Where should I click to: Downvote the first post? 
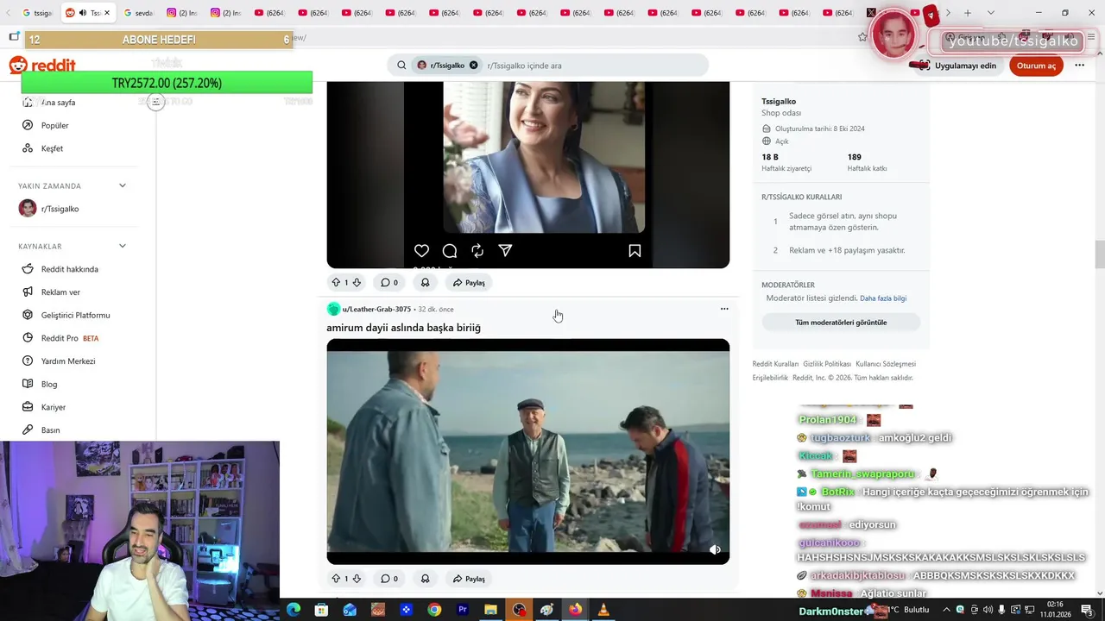(x=357, y=282)
